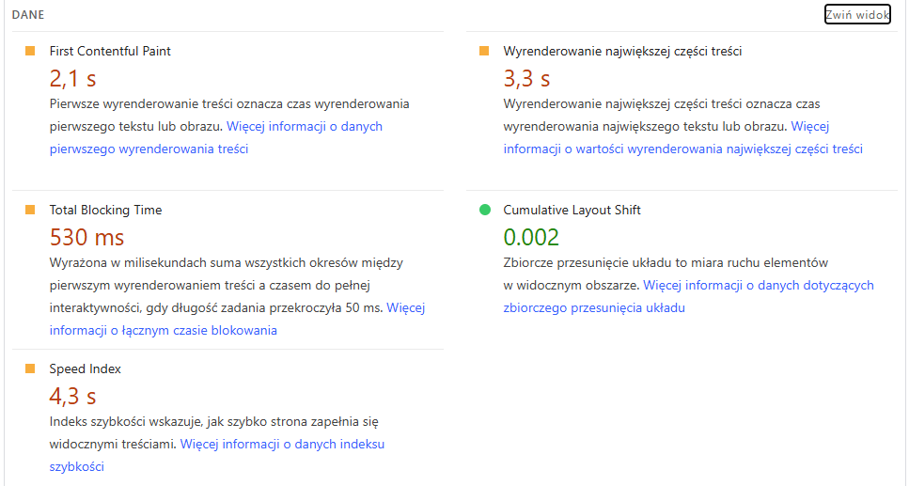Select the Speed Index metric title
909x486 pixels.
pyautogui.click(x=86, y=369)
